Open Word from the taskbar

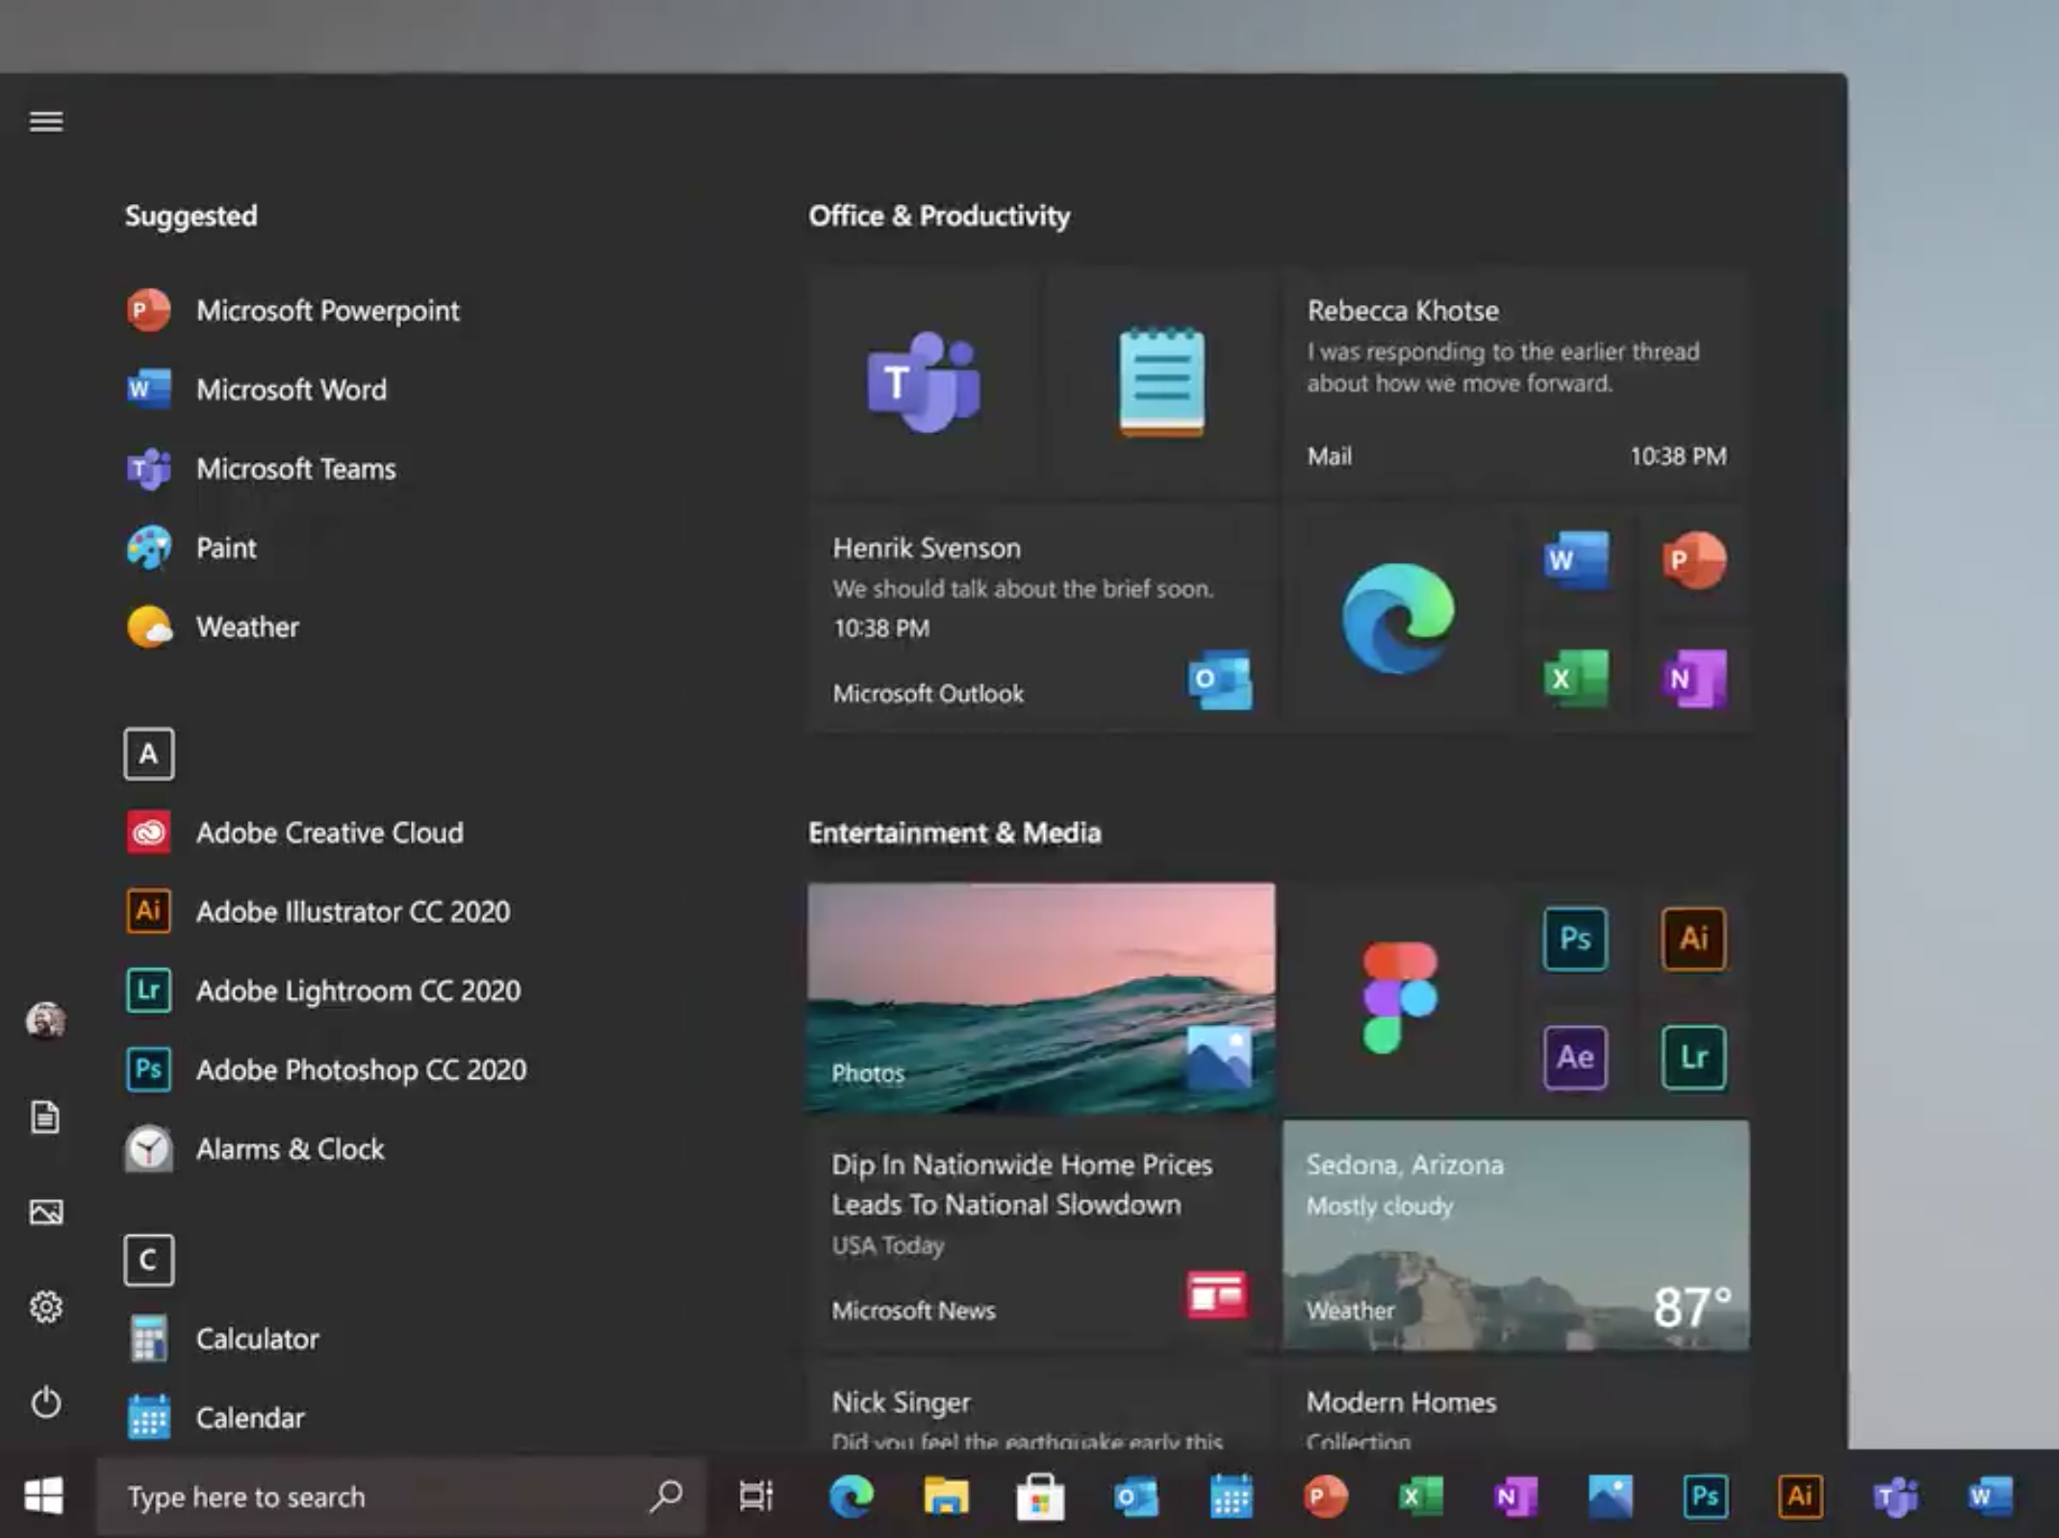click(x=1990, y=1497)
